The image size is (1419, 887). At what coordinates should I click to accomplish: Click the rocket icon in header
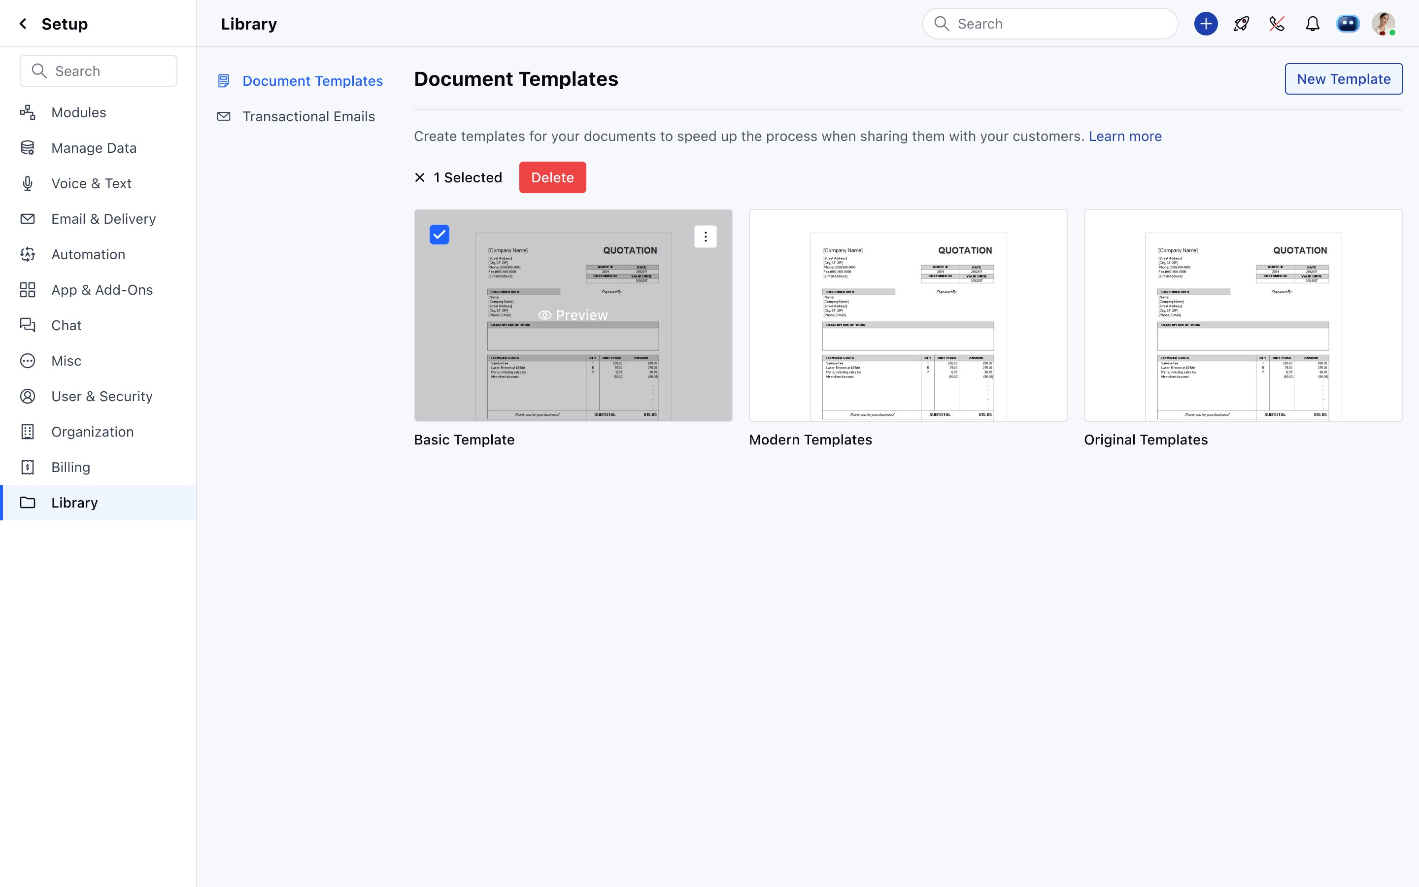1241,24
